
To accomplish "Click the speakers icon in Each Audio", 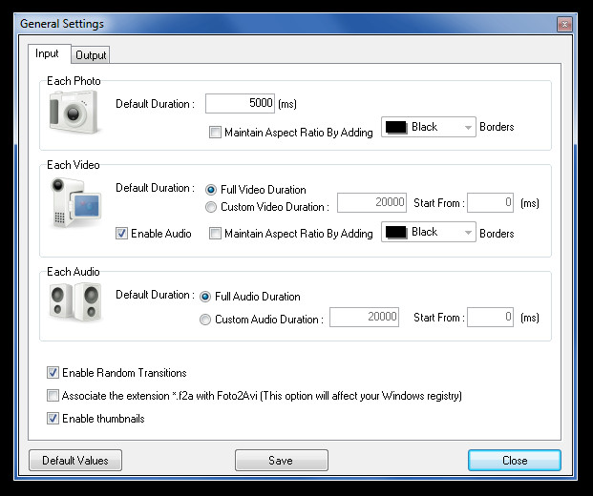I will 75,301.
